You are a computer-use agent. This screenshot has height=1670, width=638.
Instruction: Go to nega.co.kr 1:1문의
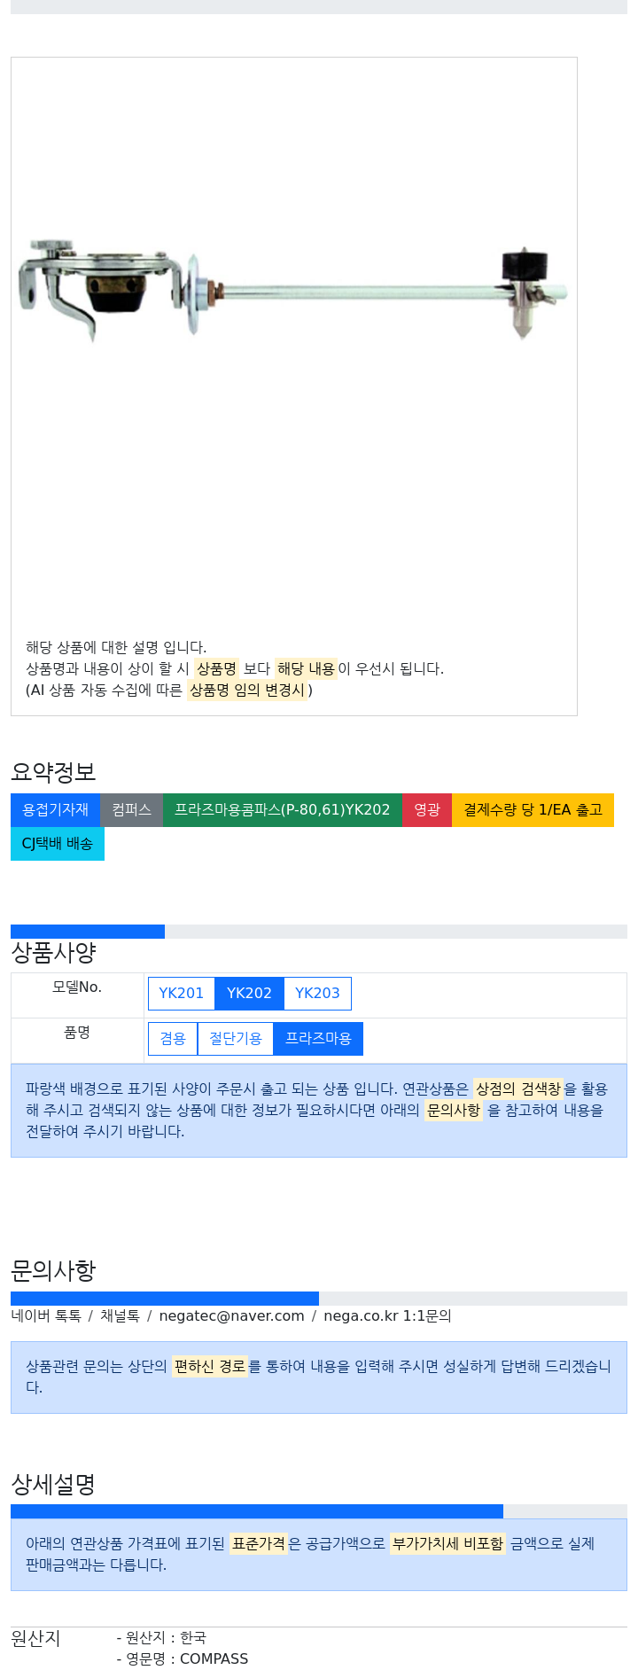pos(387,1315)
